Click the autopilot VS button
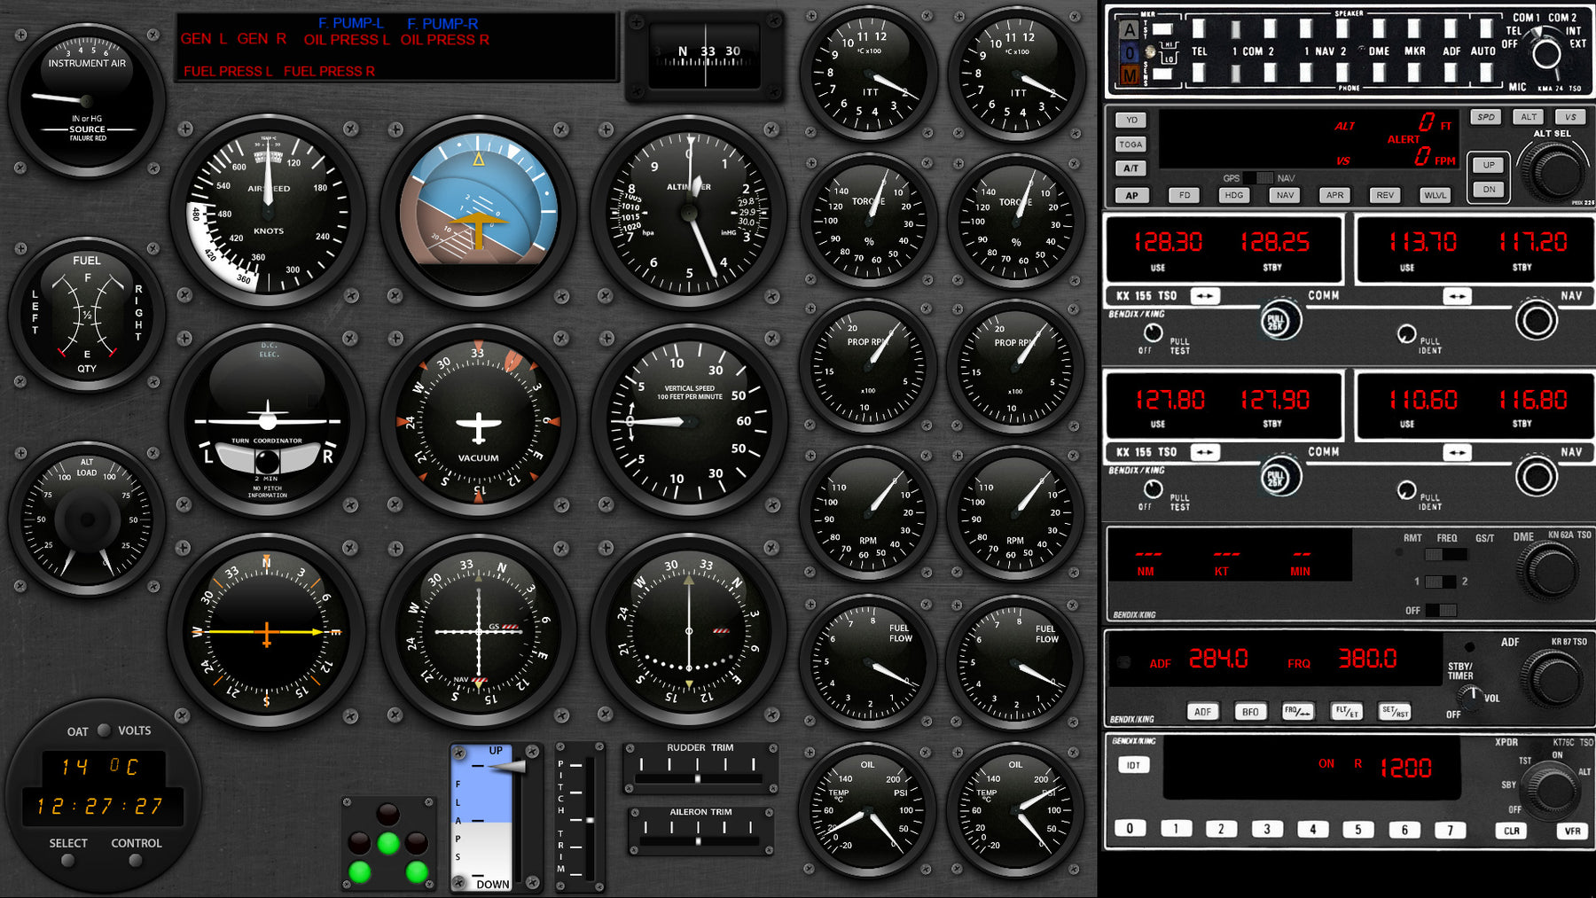The image size is (1596, 898). coord(1570,116)
